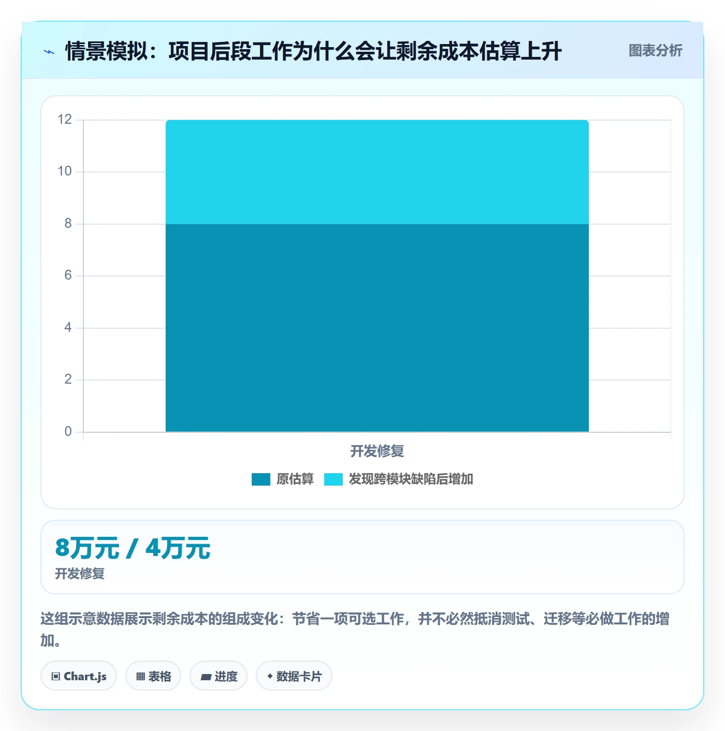Viewport: 725px width, 731px height.
Task: Click the card title 情景模拟 heading
Action: click(x=313, y=51)
